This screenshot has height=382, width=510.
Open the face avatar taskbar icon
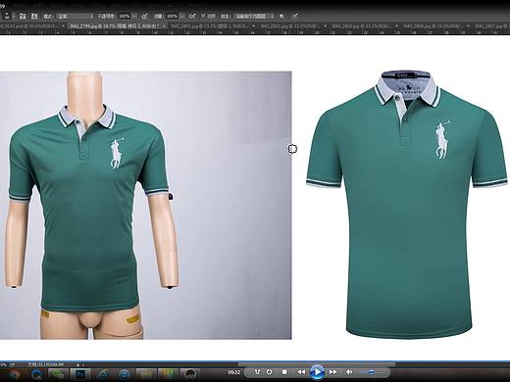coord(189,374)
